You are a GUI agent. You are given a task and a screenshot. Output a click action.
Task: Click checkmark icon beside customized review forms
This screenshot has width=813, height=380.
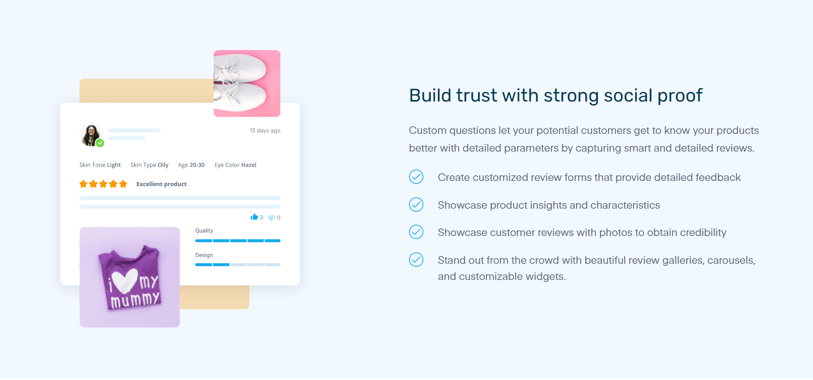coord(416,177)
